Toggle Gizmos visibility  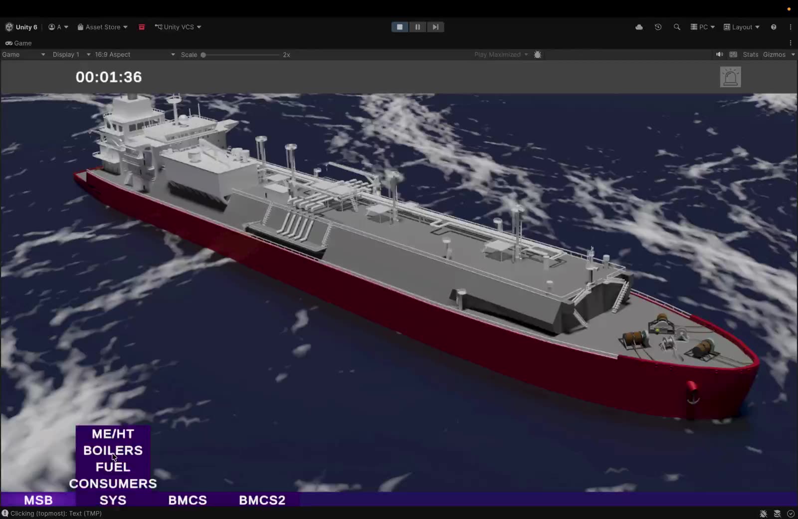pos(774,54)
